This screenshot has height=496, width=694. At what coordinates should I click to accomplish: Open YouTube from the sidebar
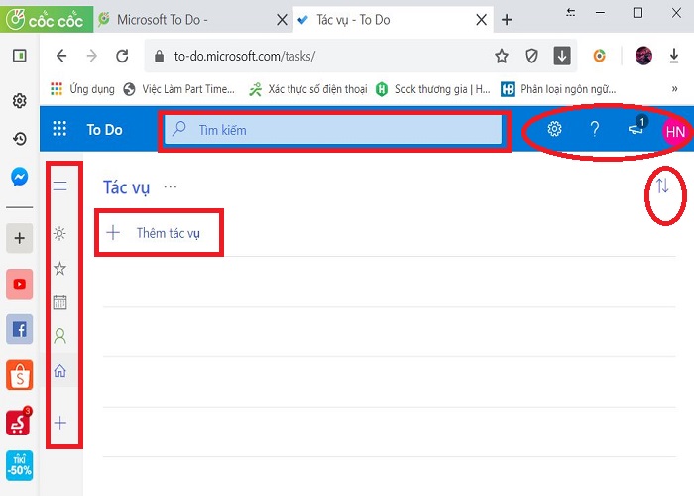click(x=19, y=284)
